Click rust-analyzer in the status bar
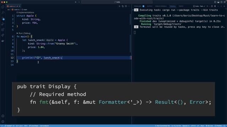Image resolution: width=227 pixels, height=127 pixels. (x=44, y=126)
